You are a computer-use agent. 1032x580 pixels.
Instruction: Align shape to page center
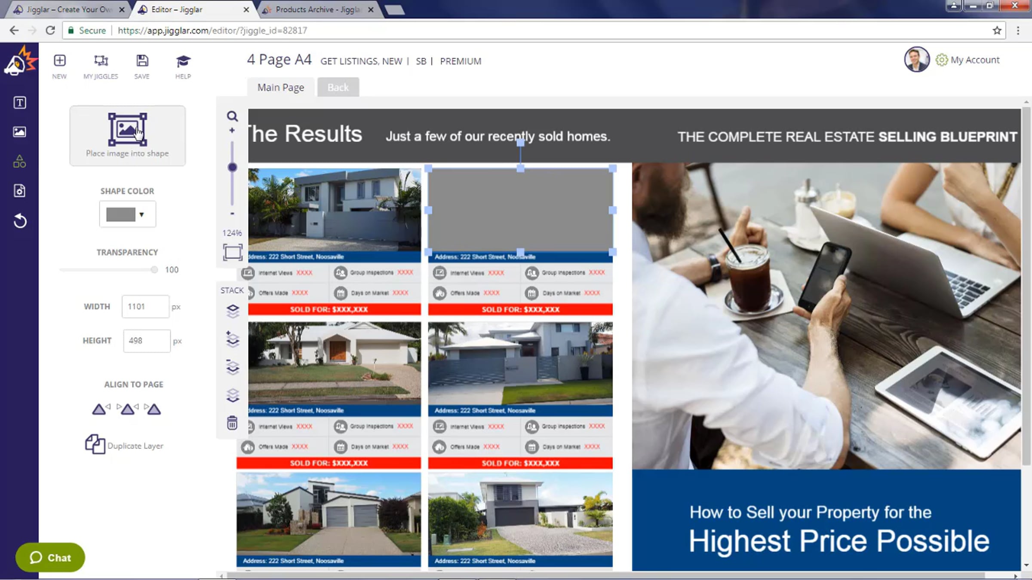pos(127,409)
